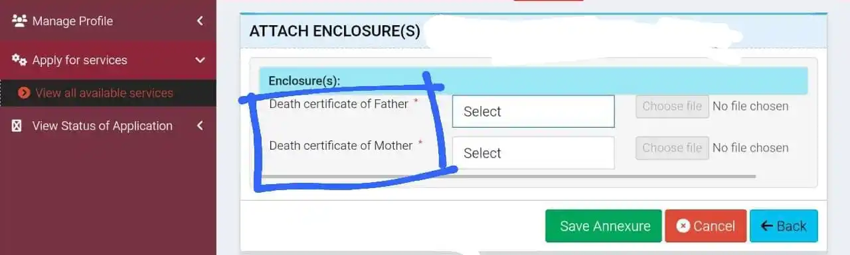This screenshot has width=850, height=255.
Task: Open View all available services link
Action: point(104,93)
